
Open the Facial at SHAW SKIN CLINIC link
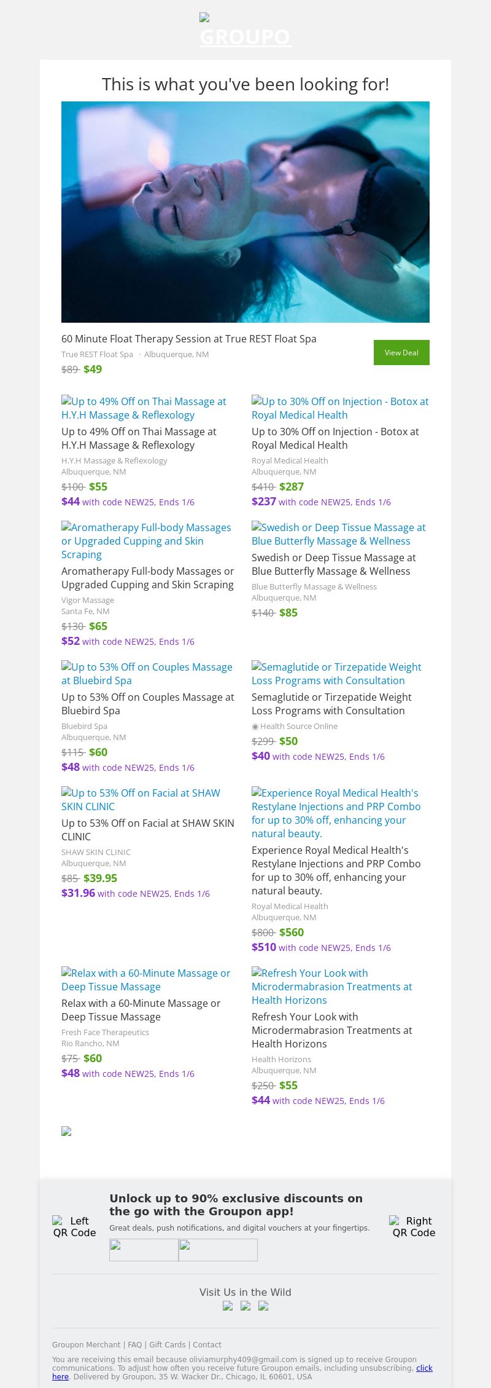point(141,800)
